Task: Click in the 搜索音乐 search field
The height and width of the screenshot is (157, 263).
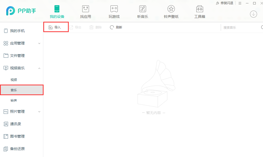Action: point(240,27)
